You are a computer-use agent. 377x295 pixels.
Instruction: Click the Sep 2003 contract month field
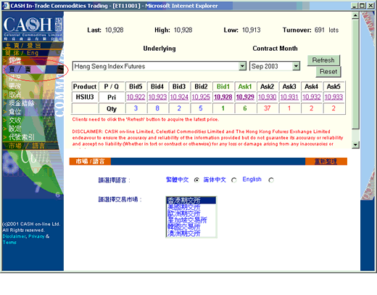(x=275, y=66)
